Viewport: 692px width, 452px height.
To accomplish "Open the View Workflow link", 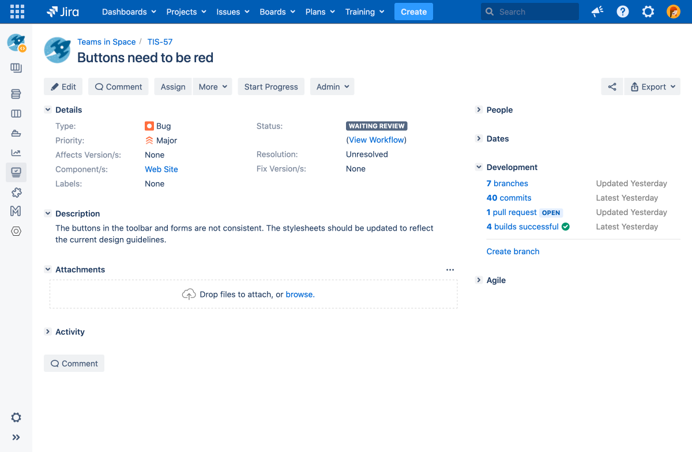I will pos(376,140).
